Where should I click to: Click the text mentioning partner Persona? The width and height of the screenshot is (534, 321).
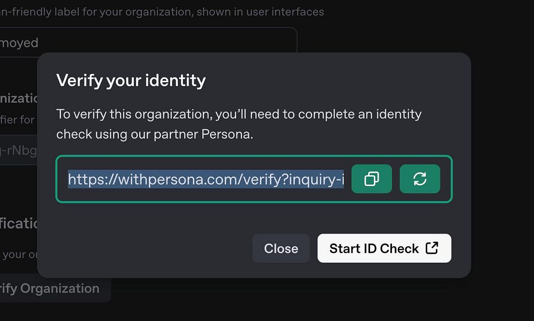pos(239,124)
